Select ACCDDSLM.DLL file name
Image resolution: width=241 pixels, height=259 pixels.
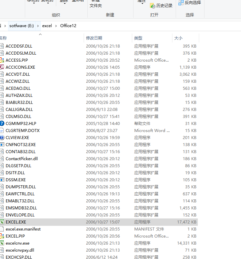(21, 53)
